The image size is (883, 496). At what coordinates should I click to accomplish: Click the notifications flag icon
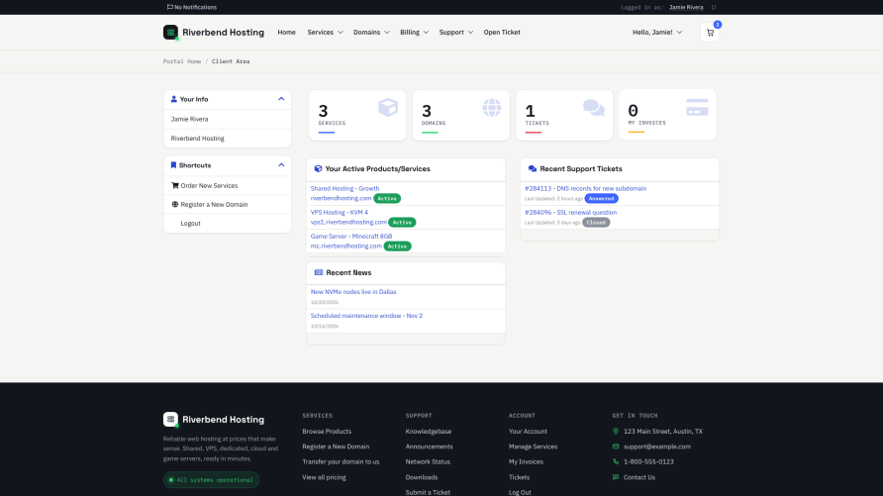[x=169, y=7]
